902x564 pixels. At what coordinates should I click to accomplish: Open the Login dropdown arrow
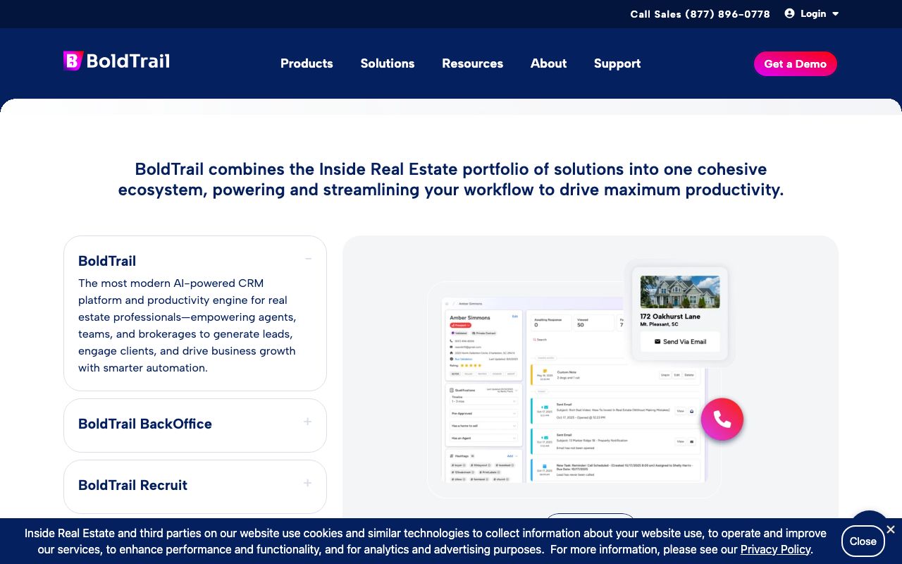pos(836,13)
